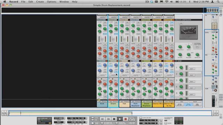Image resolution: width=223 pixels, height=125 pixels.
Task: Select the Hat channel name strip
Action: pyautogui.click(x=124, y=105)
